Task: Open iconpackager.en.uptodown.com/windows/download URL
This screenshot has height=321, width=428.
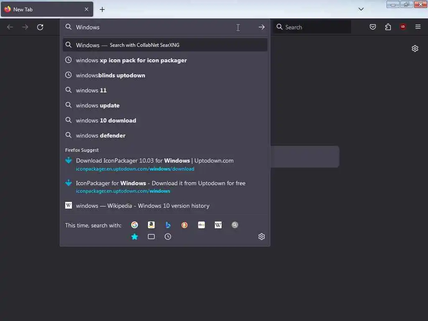Action: tap(135, 169)
